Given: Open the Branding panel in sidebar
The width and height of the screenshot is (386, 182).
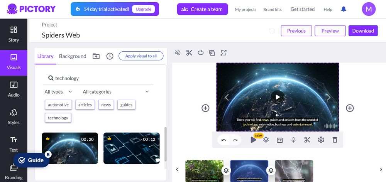Looking at the screenshot, I should (14, 172).
